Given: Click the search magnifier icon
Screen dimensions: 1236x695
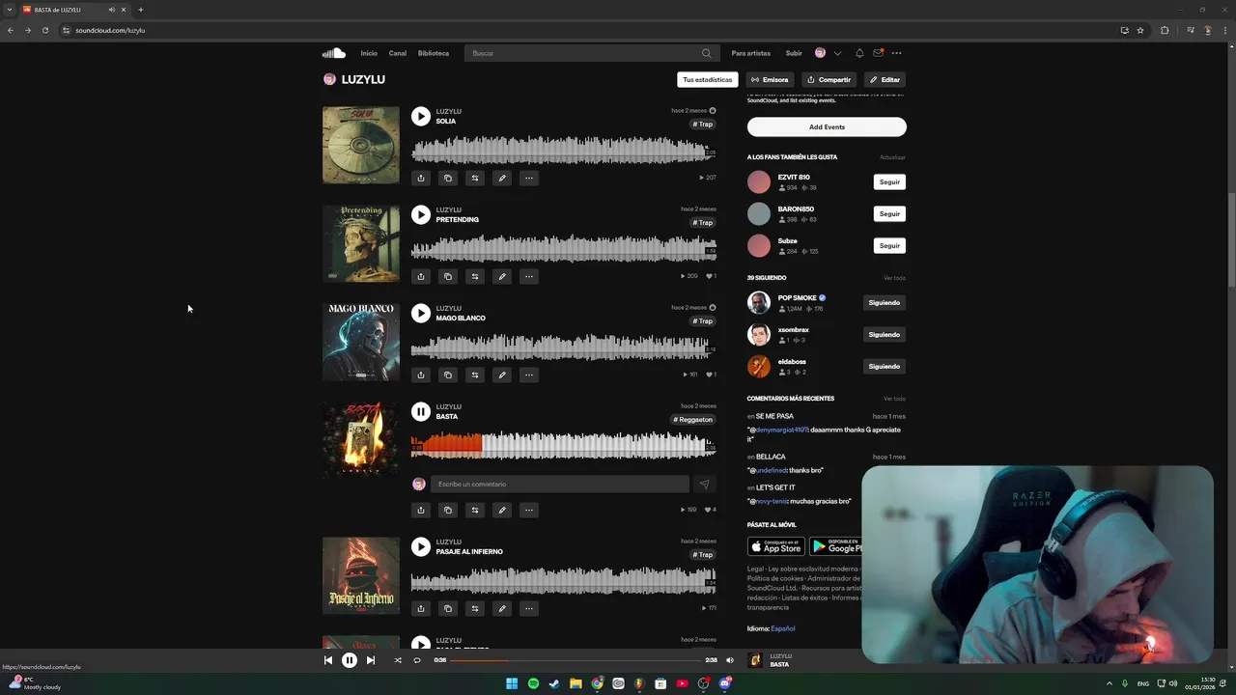Looking at the screenshot, I should pyautogui.click(x=706, y=53).
